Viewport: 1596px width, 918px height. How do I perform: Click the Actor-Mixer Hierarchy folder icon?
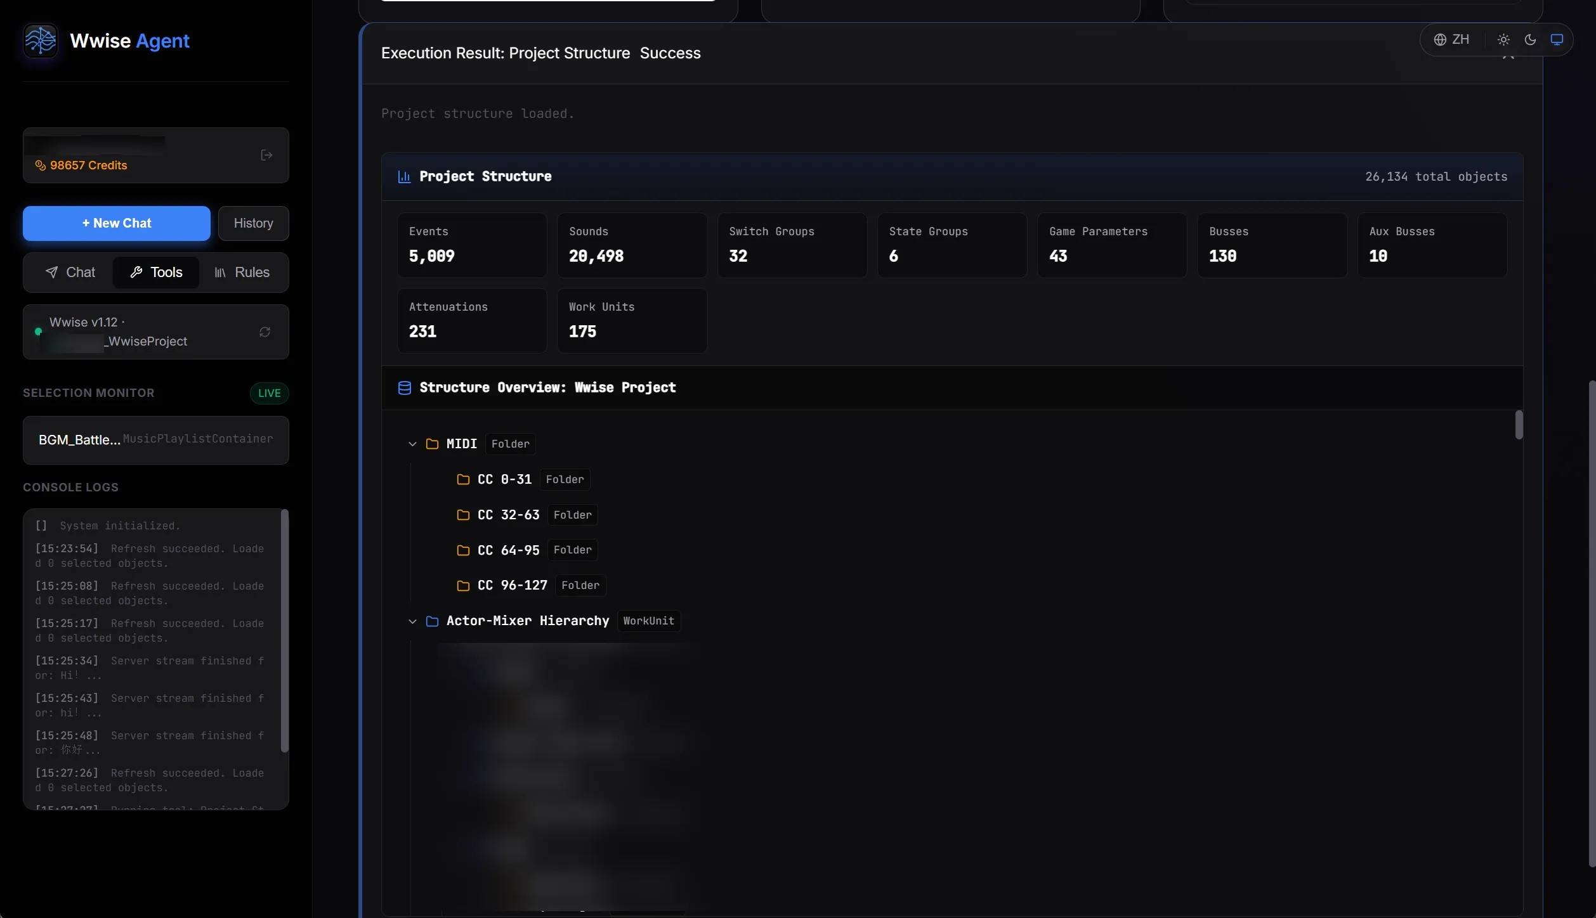tap(432, 621)
